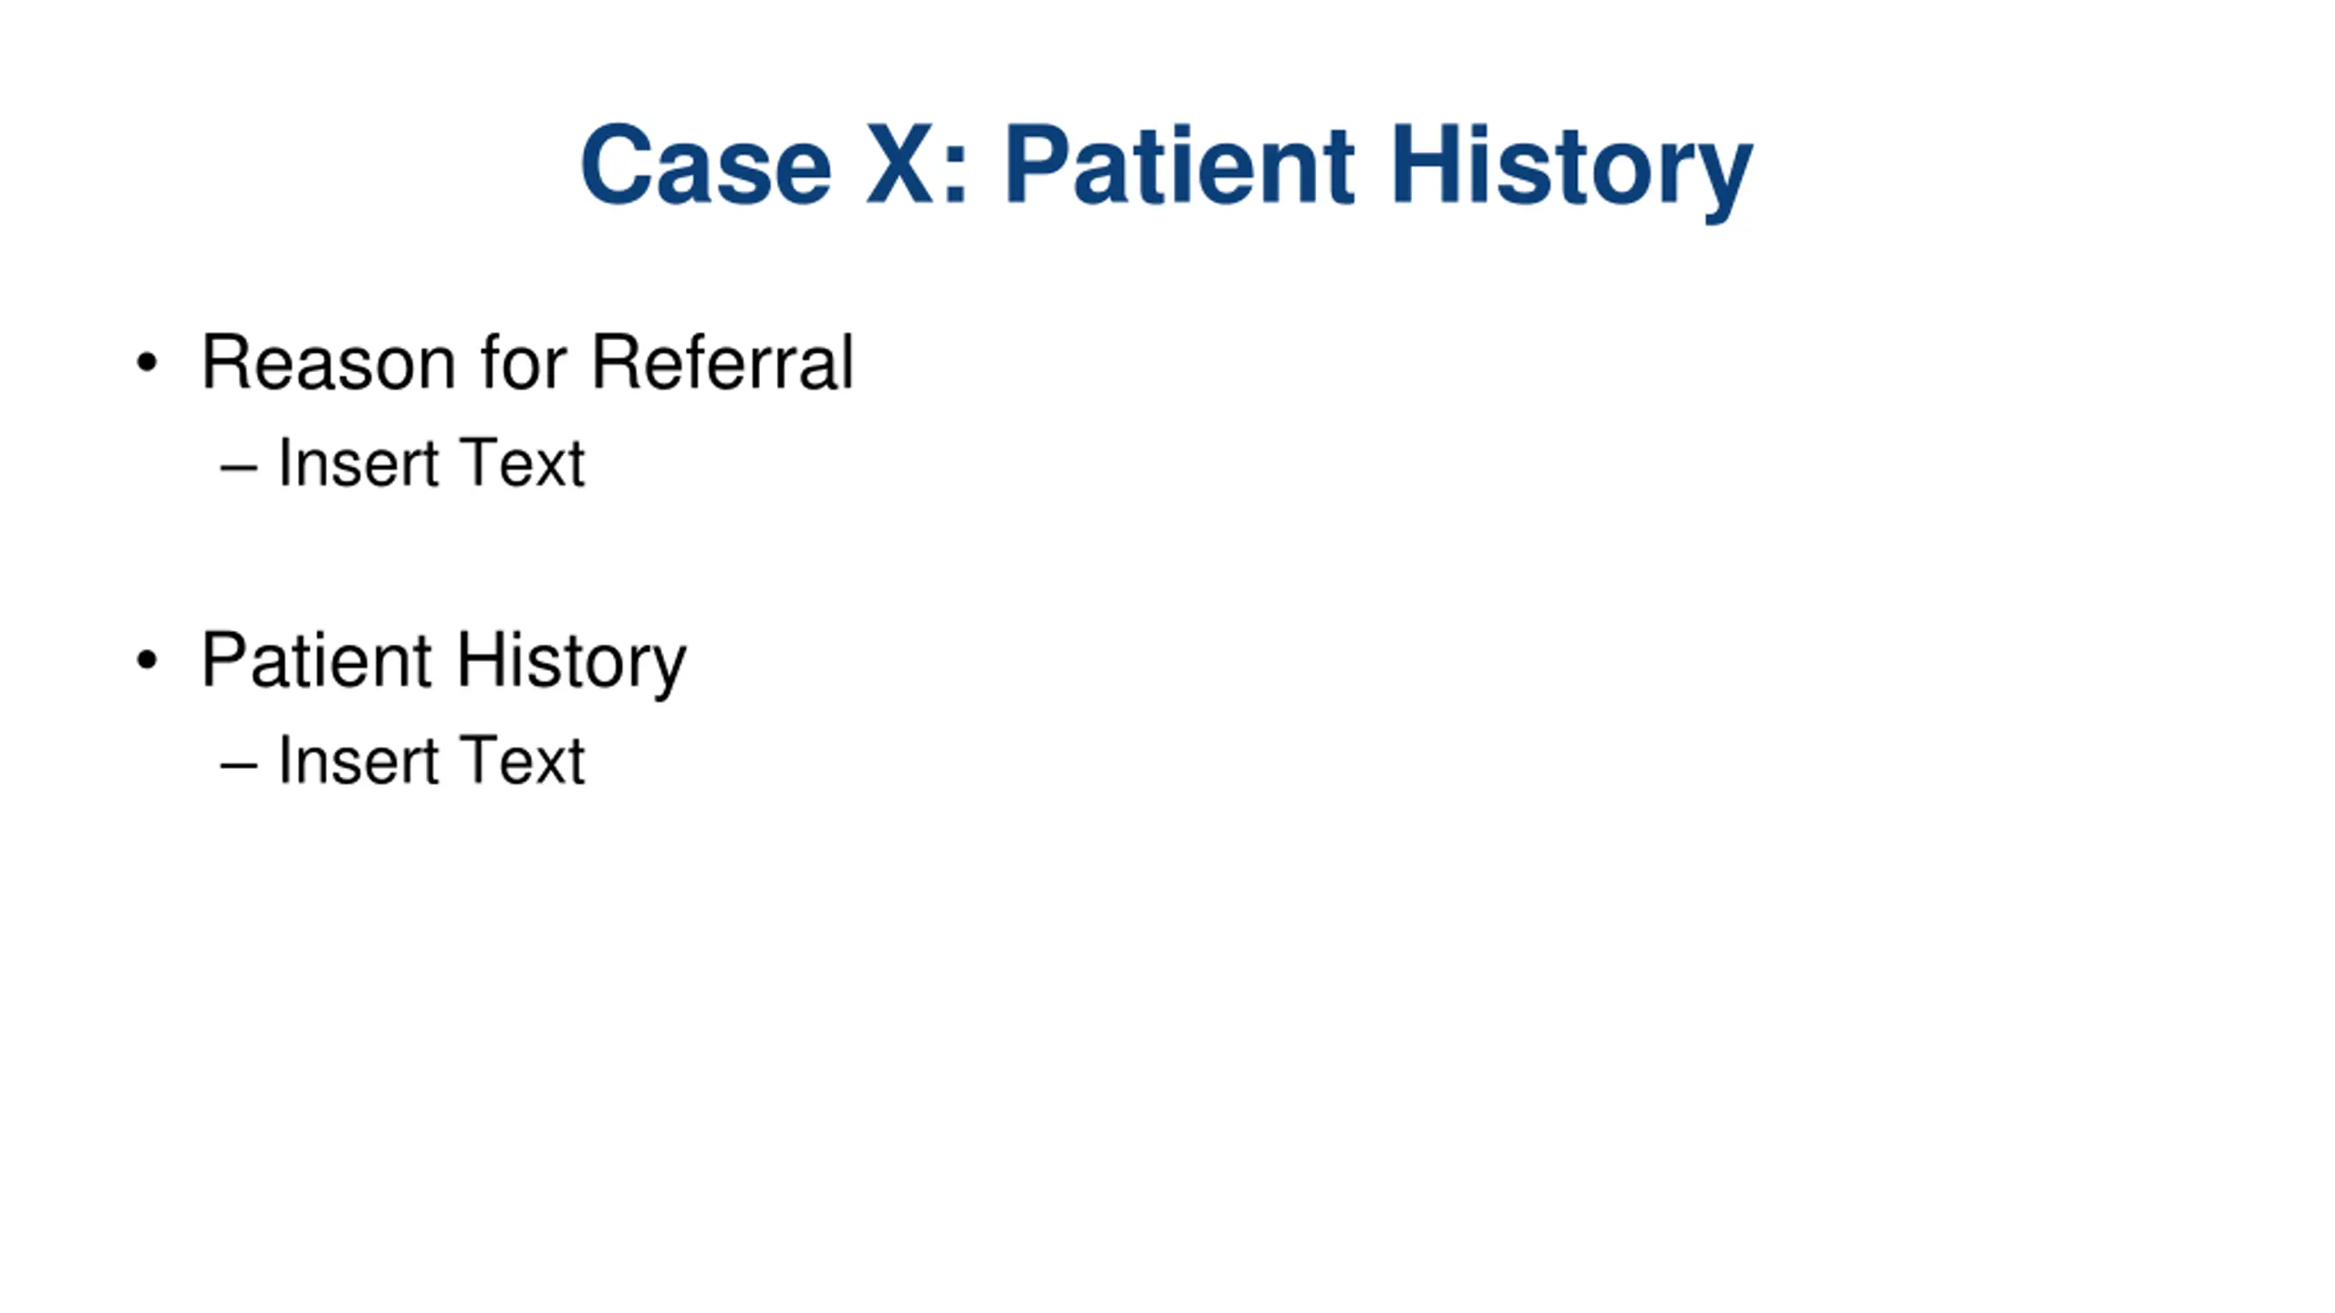Image resolution: width=2335 pixels, height=1313 pixels.
Task: Click 'X:' in the slide title
Action: (917, 164)
